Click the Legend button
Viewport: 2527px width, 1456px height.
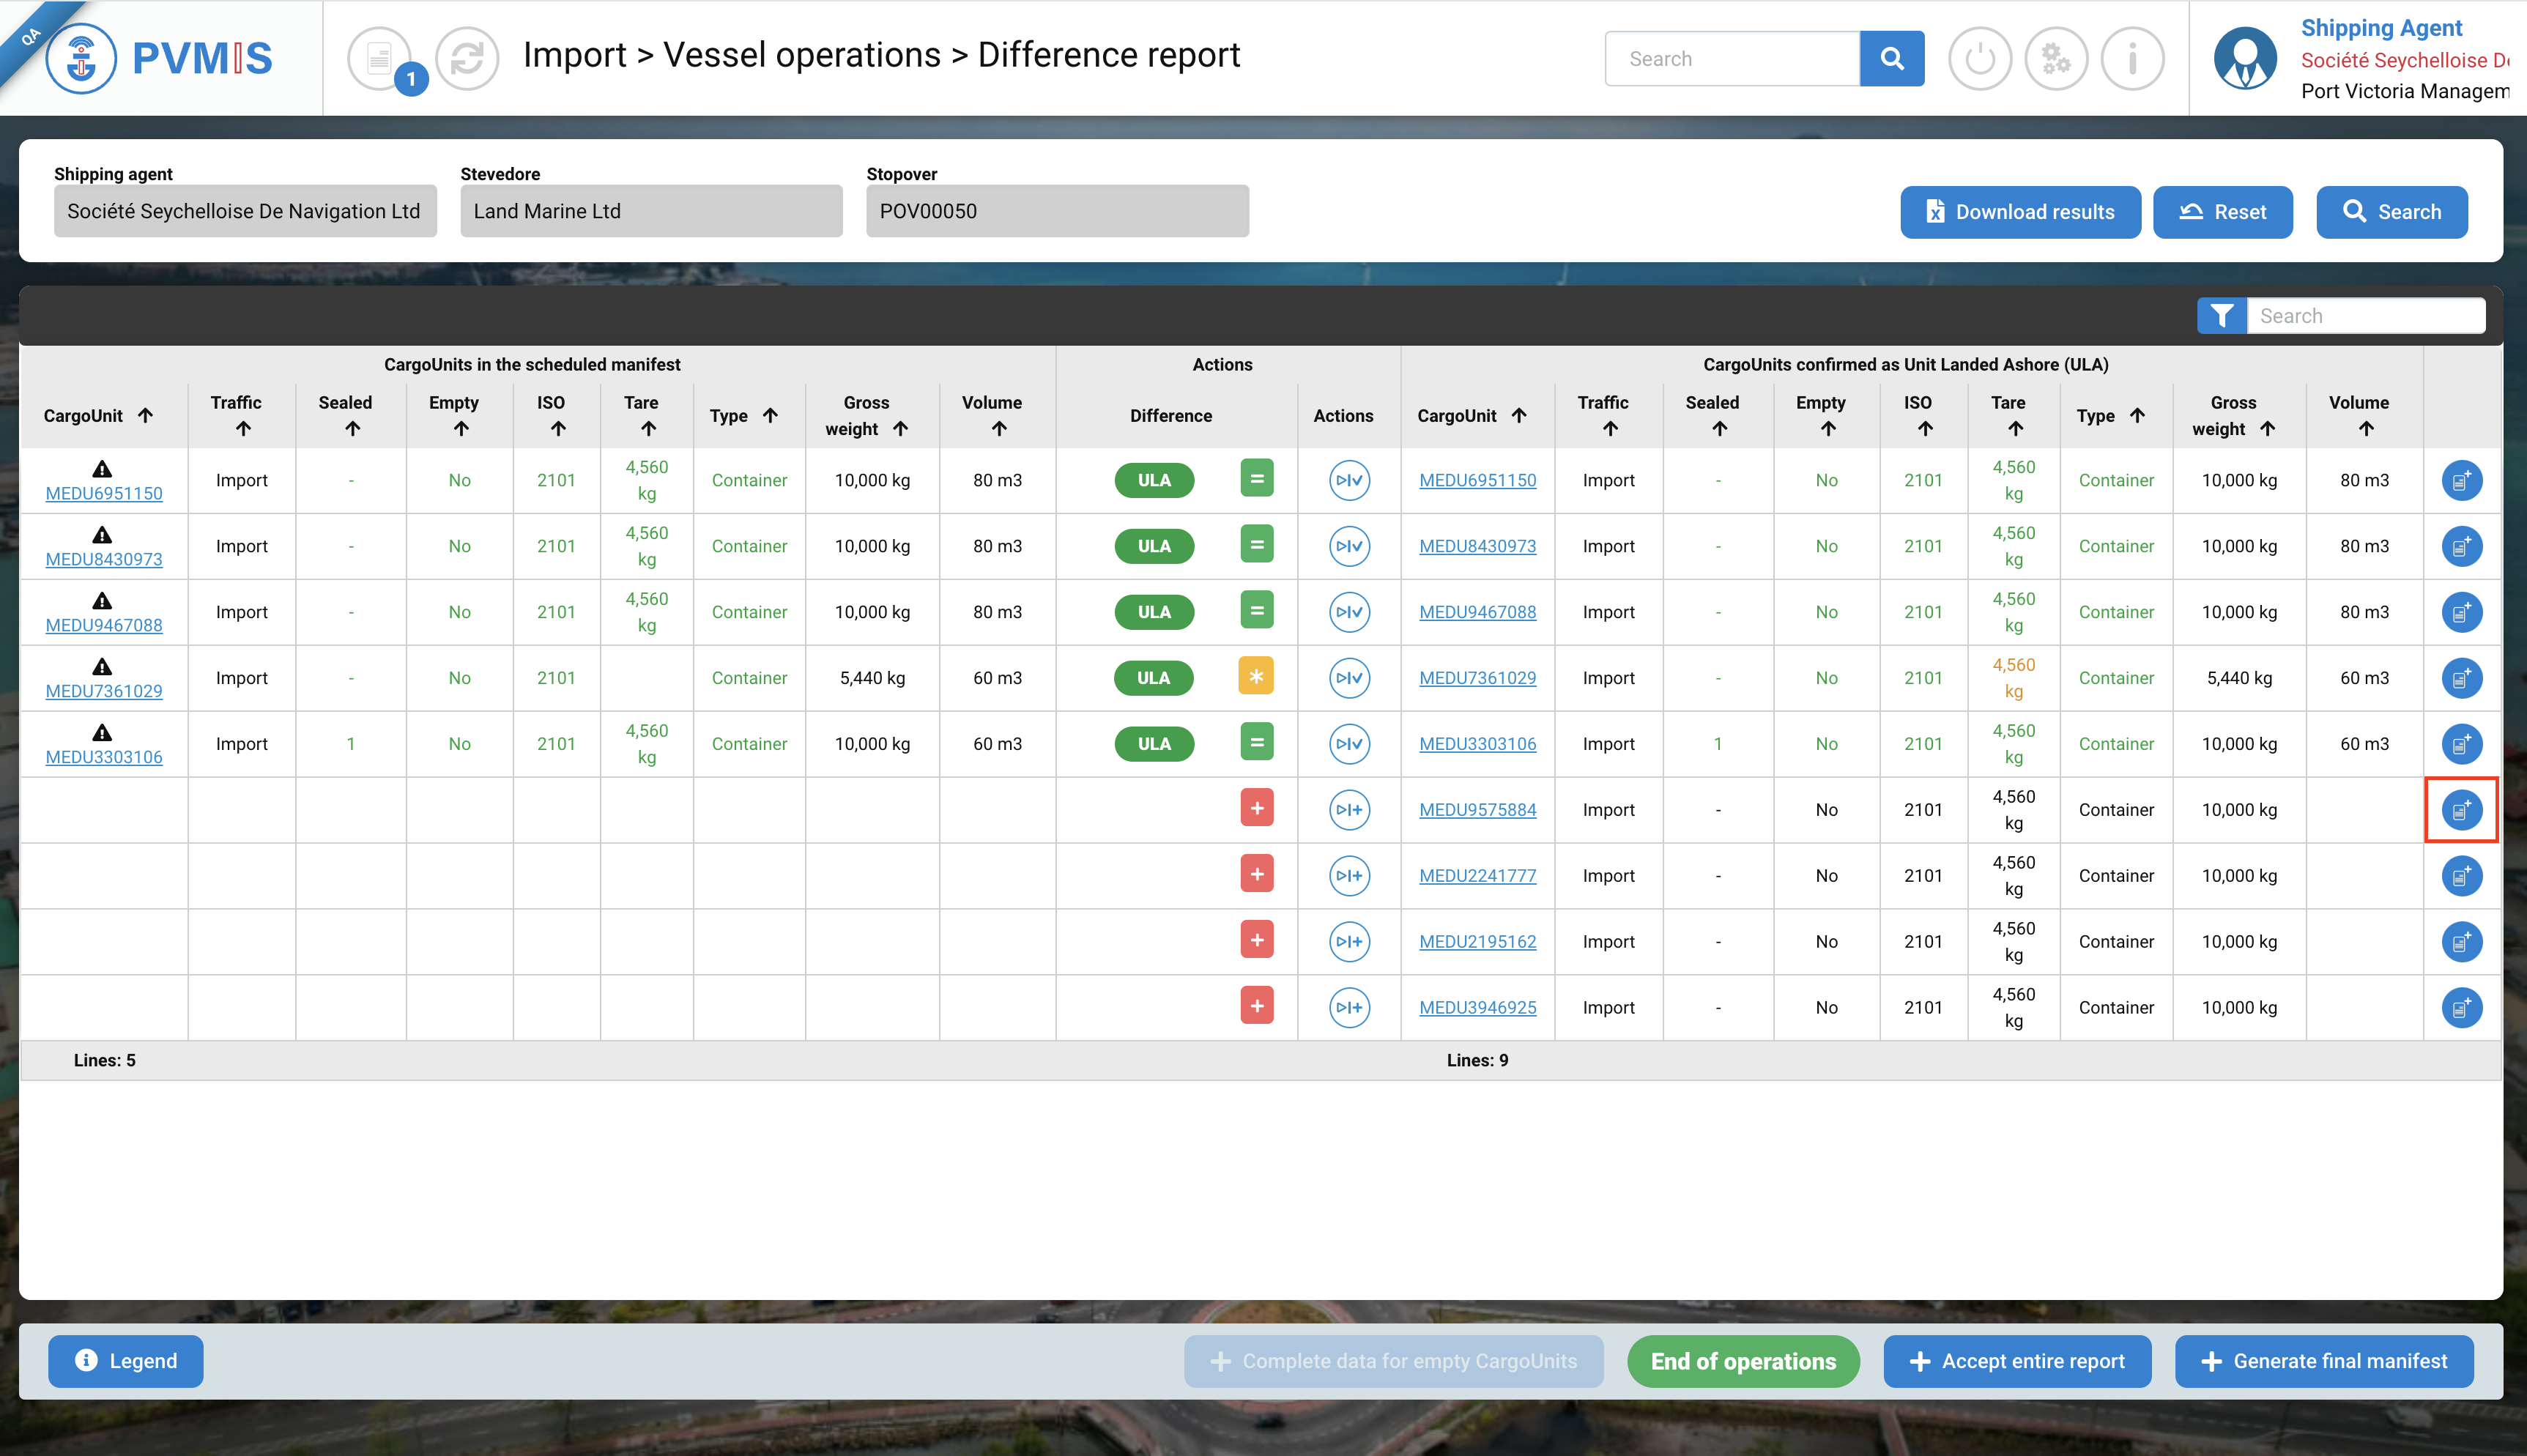click(126, 1361)
